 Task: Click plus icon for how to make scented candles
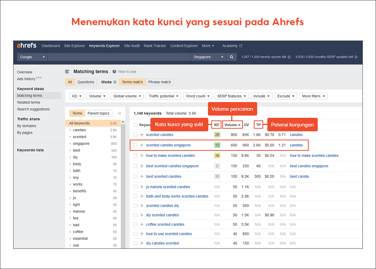(x=142, y=156)
